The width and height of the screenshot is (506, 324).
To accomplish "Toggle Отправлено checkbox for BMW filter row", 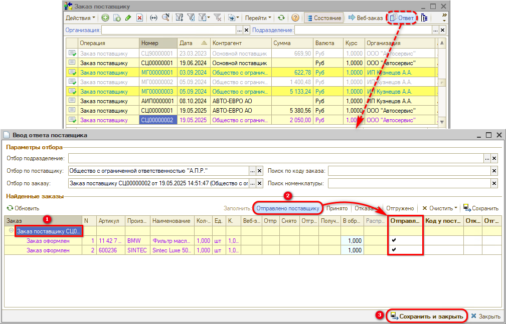I will click(394, 240).
